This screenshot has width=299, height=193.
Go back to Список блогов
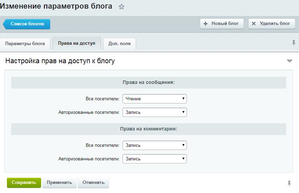click(27, 24)
